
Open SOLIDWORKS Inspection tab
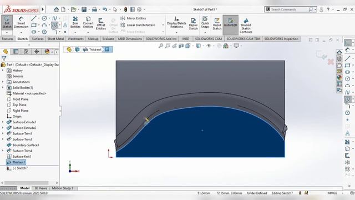[x=281, y=39]
